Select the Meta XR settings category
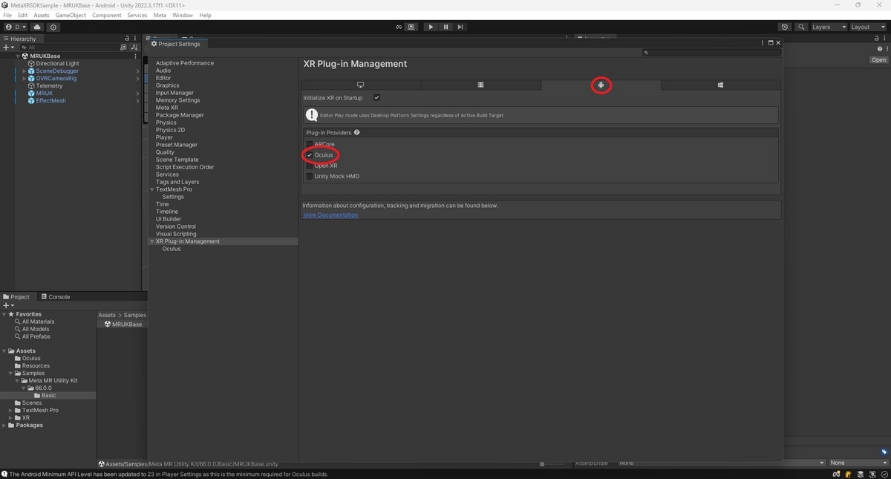The height and width of the screenshot is (479, 891). coord(167,108)
